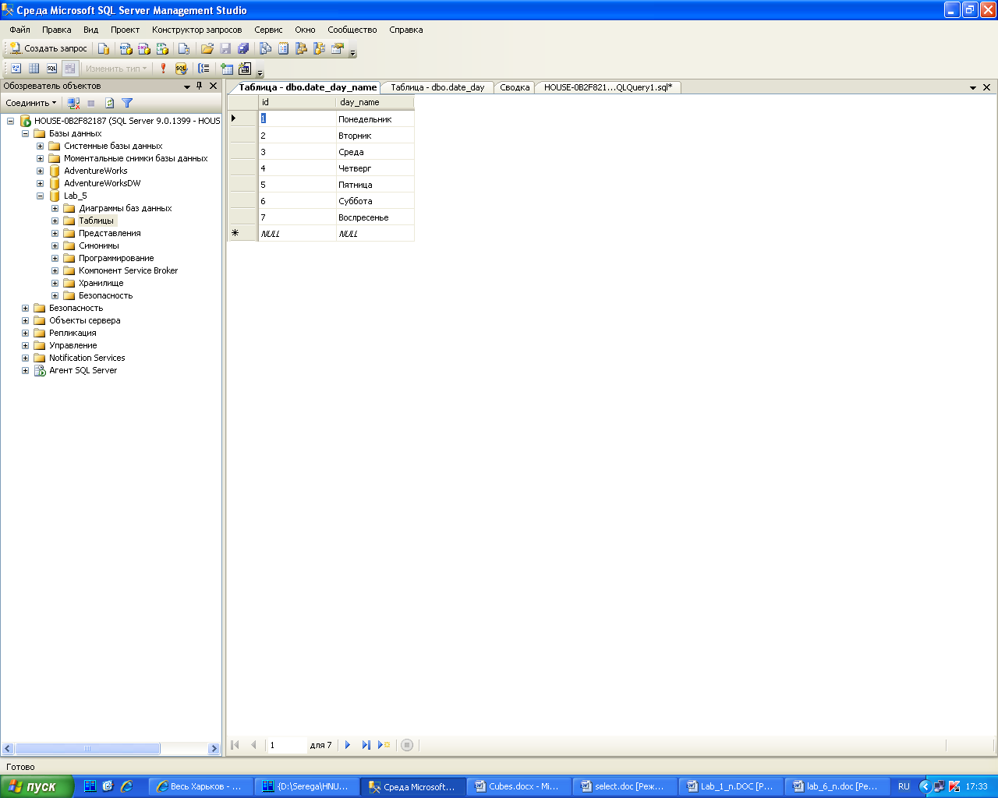Click the SQL Server Mobile query icon
The image size is (998, 798).
click(184, 48)
